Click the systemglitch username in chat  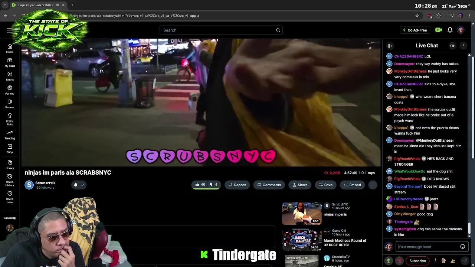tap(405, 229)
